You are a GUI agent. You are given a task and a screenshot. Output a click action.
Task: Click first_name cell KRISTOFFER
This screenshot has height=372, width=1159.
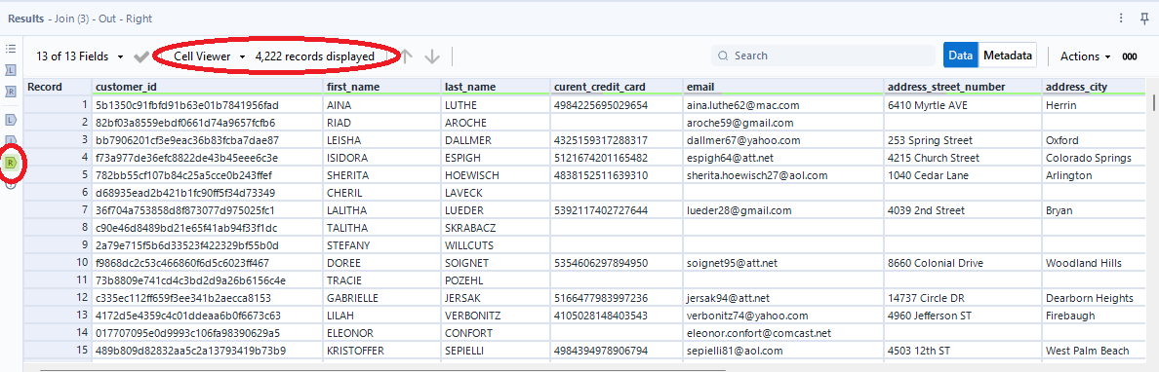coord(381,351)
